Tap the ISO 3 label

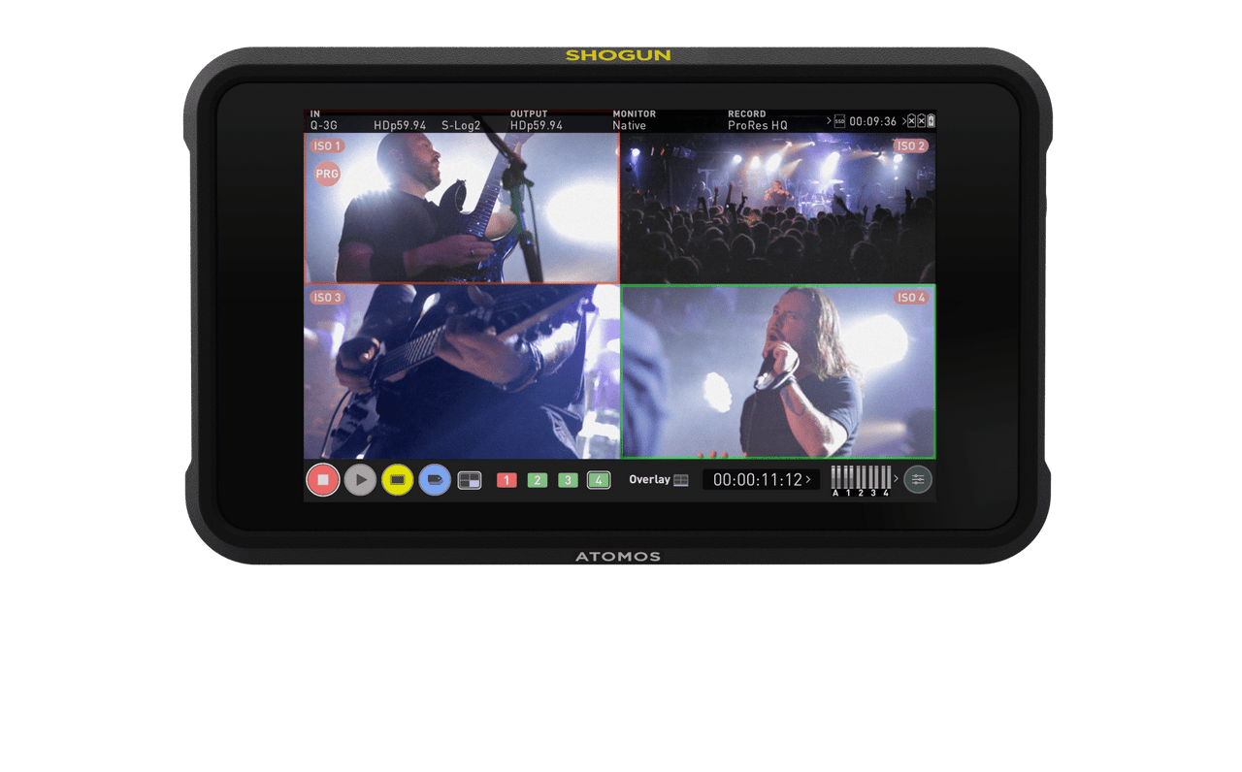click(327, 298)
